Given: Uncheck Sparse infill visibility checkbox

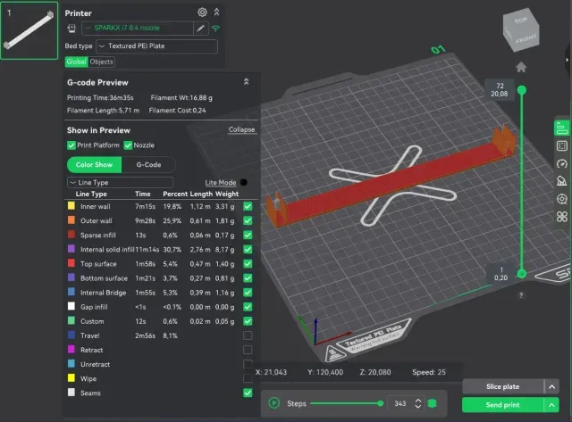Looking at the screenshot, I should [248, 235].
